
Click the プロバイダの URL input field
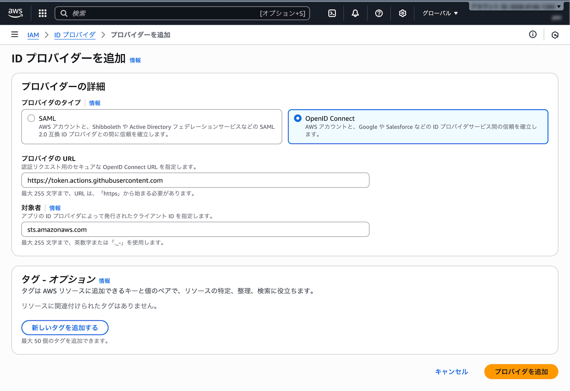tap(195, 180)
